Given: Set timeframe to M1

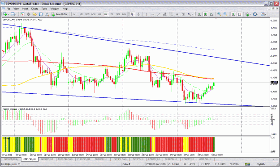Looking at the screenshot, I should (75, 14).
